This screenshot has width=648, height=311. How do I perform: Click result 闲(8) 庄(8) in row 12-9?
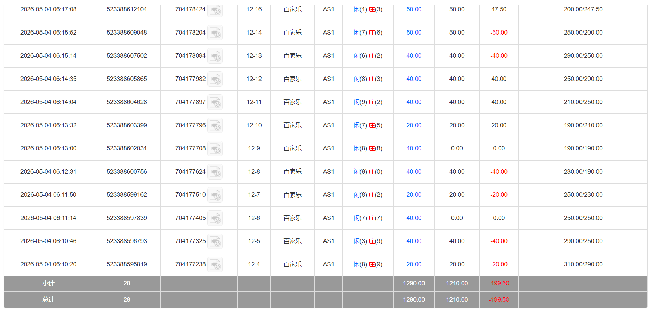click(368, 148)
